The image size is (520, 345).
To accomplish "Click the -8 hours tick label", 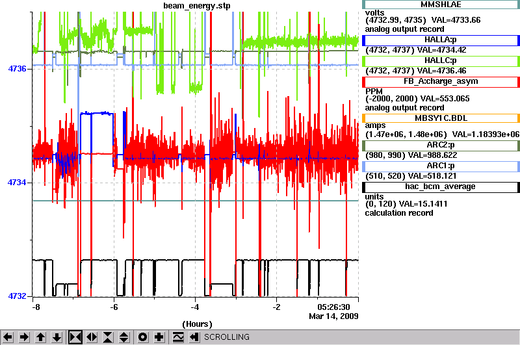I will click(x=36, y=307).
